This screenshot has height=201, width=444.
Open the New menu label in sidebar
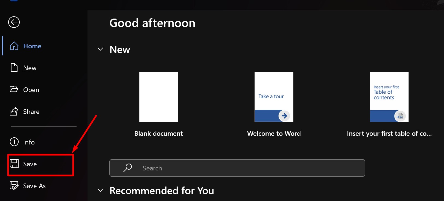click(x=30, y=68)
